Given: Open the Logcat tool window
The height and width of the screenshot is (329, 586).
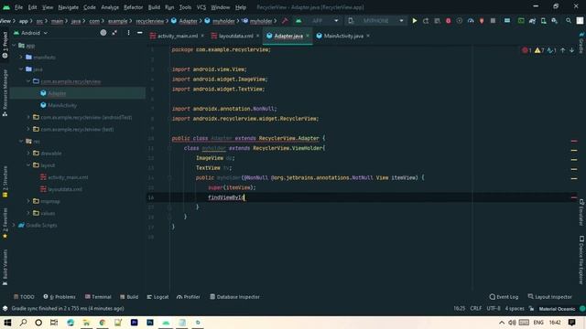Looking at the screenshot, I should (157, 297).
